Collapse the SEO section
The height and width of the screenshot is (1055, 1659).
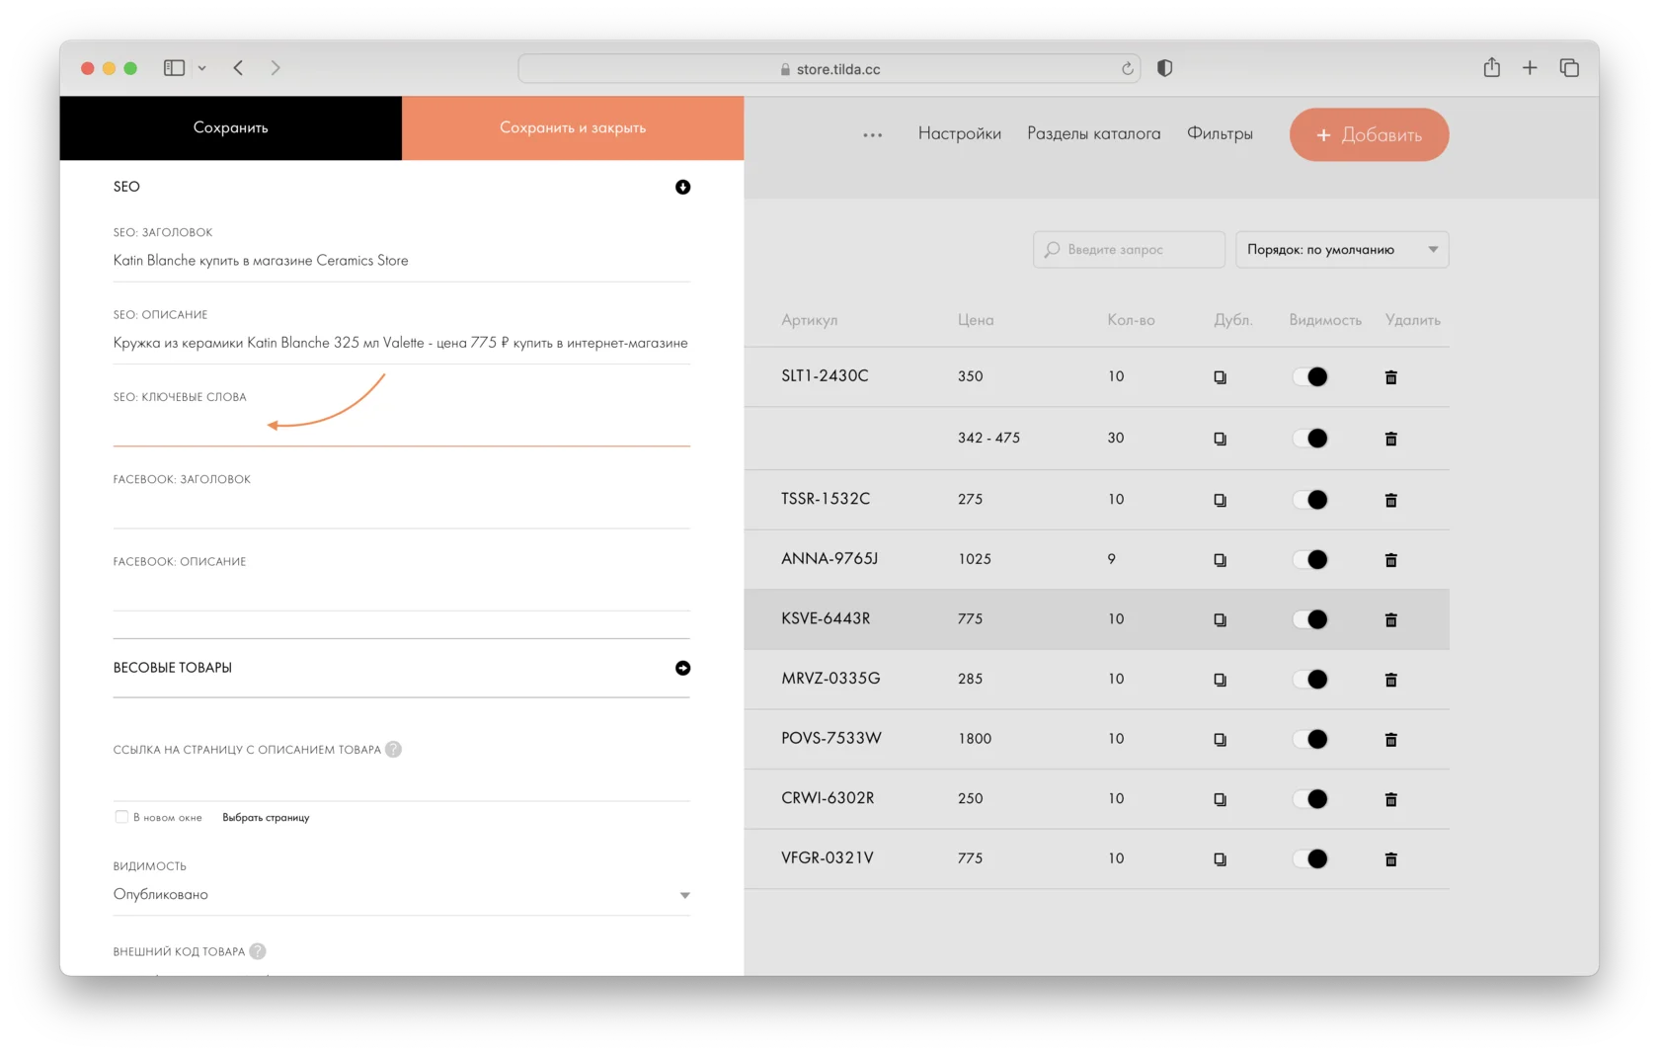coord(682,188)
